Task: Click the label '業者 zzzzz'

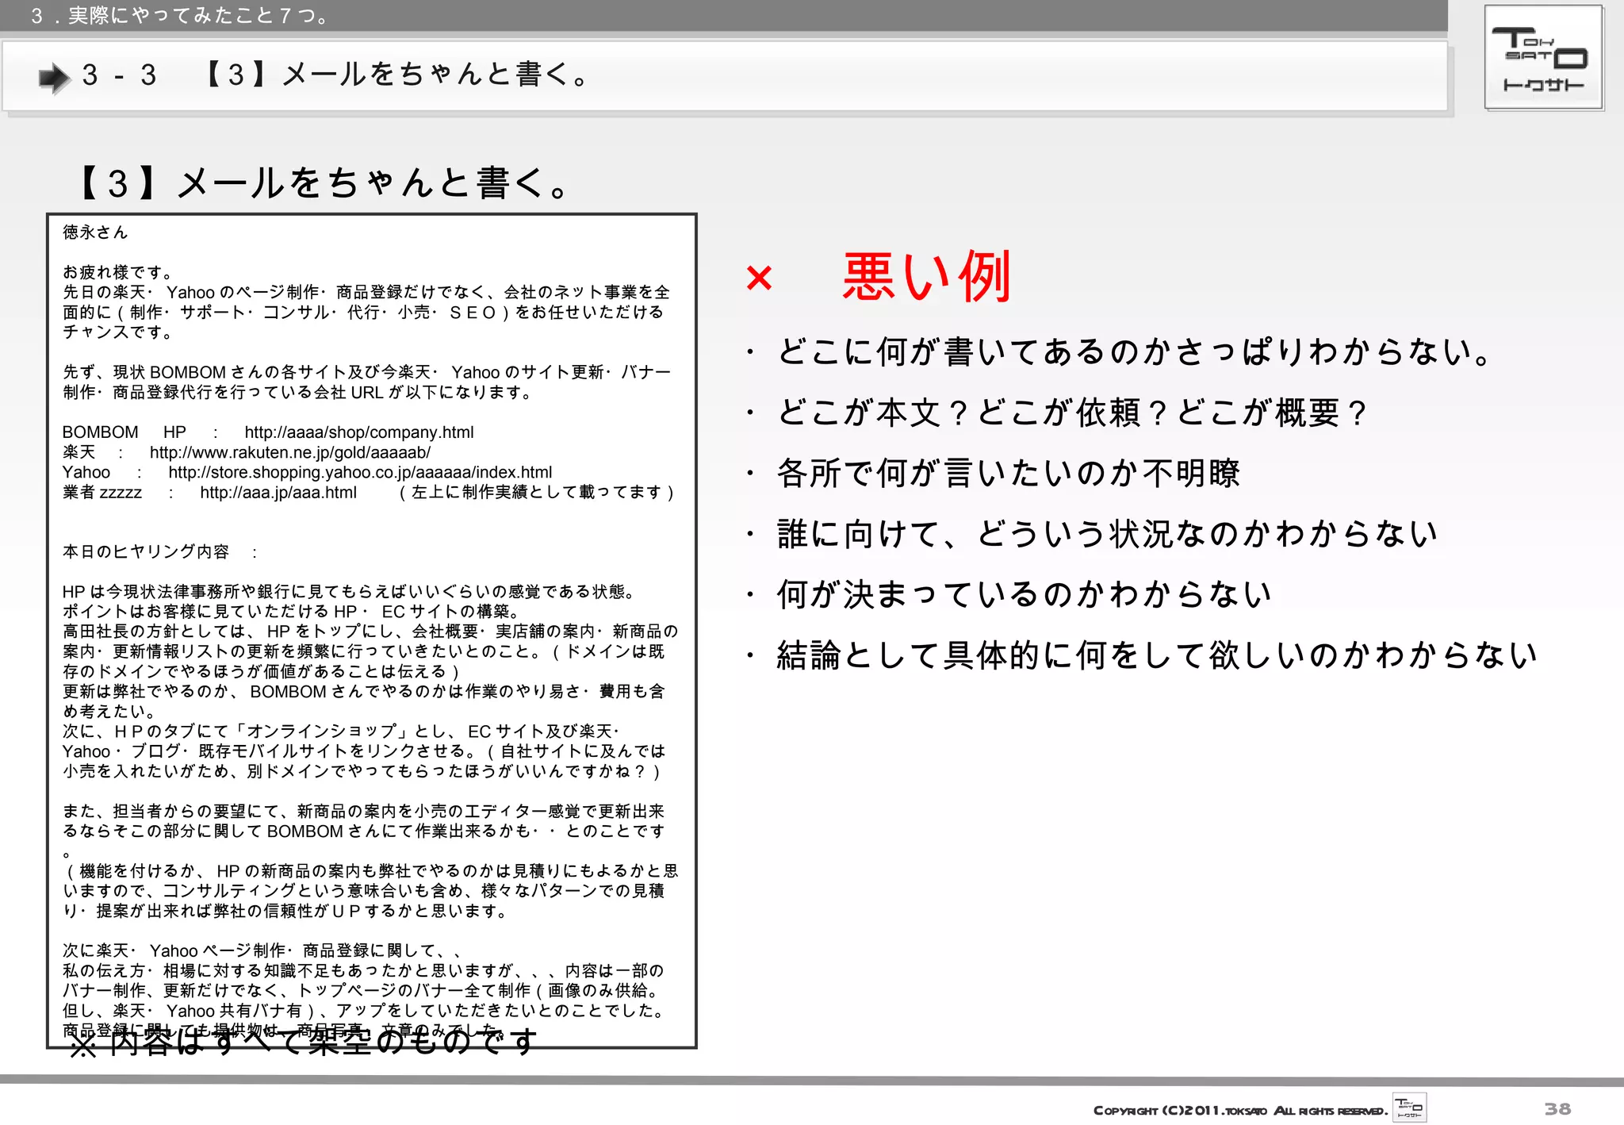Action: 102,493
